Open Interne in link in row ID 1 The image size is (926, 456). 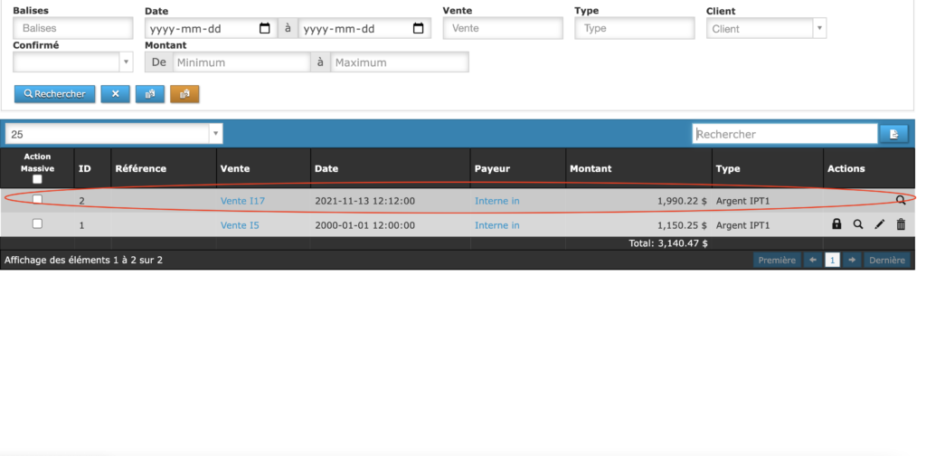(497, 225)
